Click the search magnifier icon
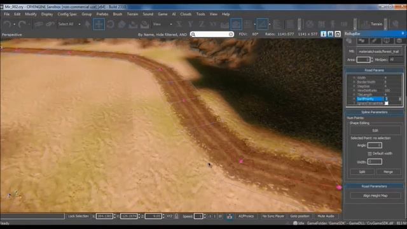Image resolution: width=407 pixels, height=229 pixels. (x=193, y=34)
